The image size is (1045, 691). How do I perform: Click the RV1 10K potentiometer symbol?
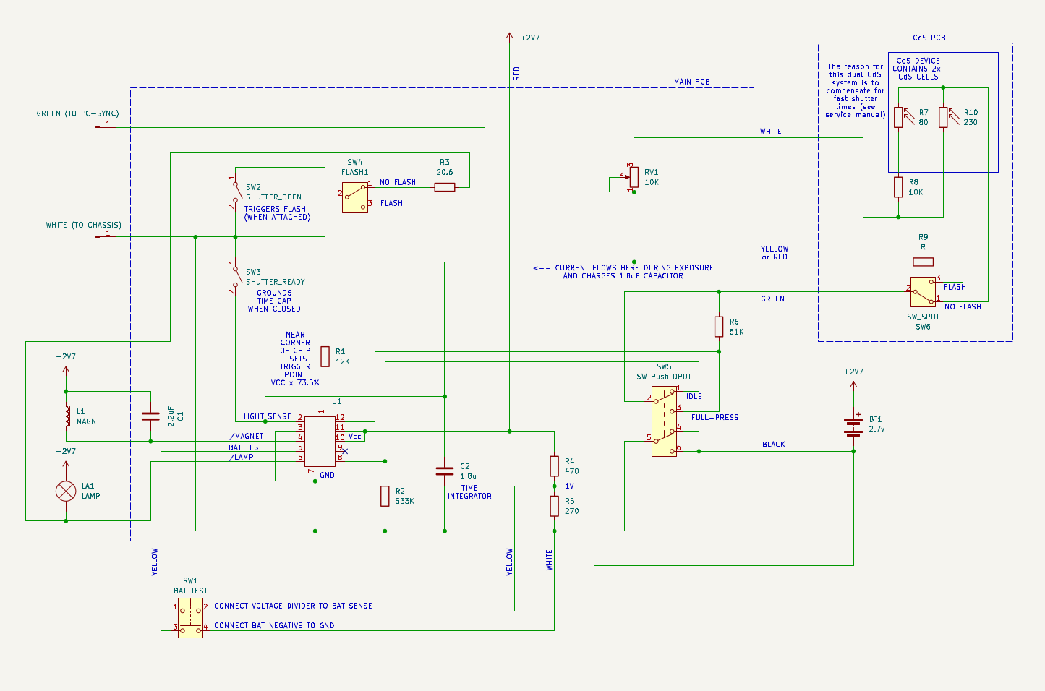[x=634, y=177]
